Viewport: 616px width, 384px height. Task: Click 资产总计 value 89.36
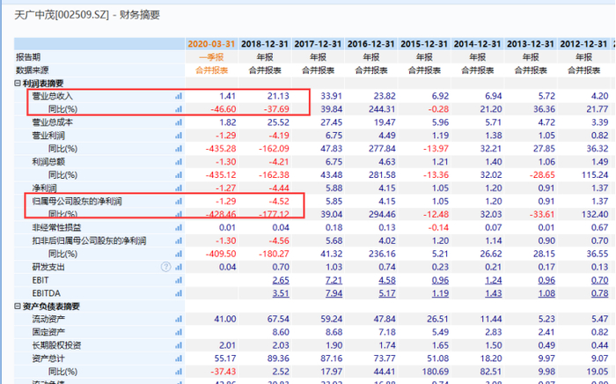pos(278,358)
